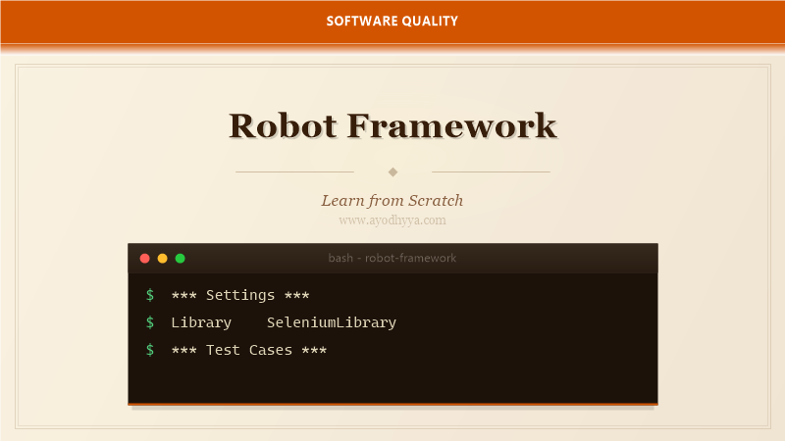Click 'SeleniumLibrary' in the terminal
785x441 pixels.
(332, 322)
